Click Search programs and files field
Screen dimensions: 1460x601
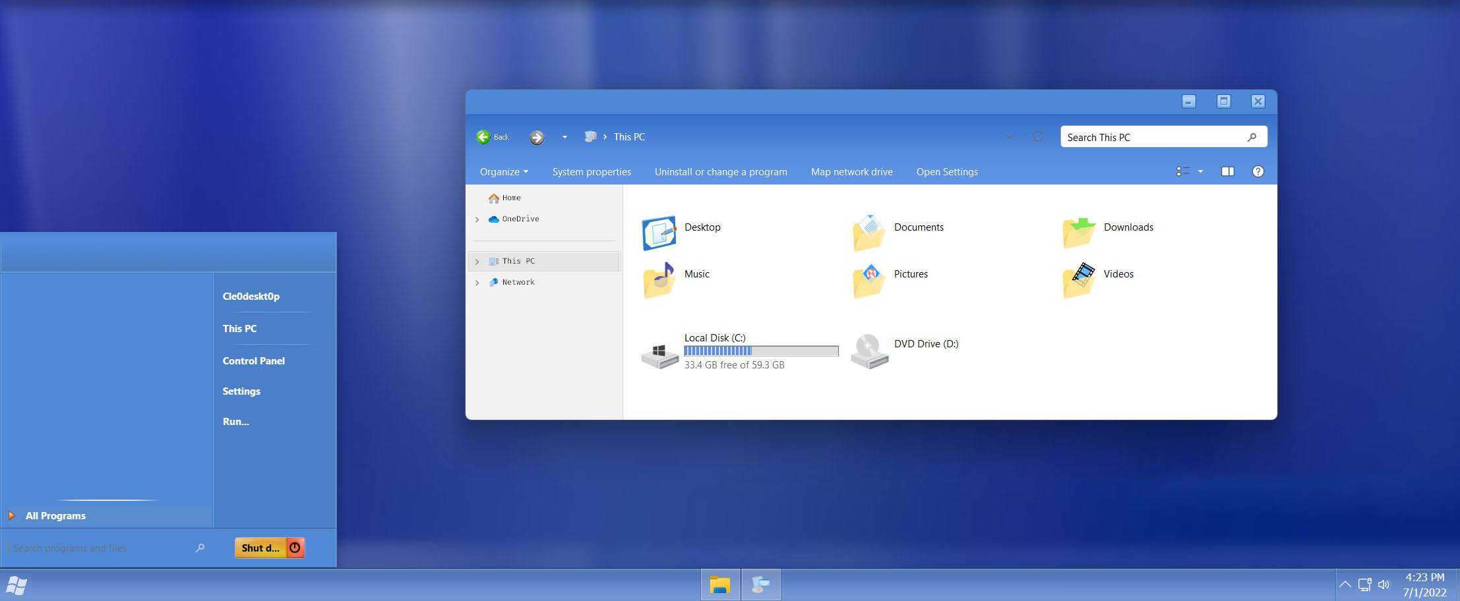tap(99, 548)
